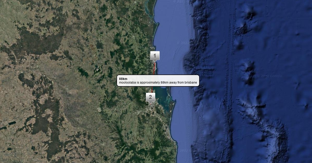This screenshot has height=163, width=312.
Task: Click the pointed tip under marker 2
Action: 151,103
